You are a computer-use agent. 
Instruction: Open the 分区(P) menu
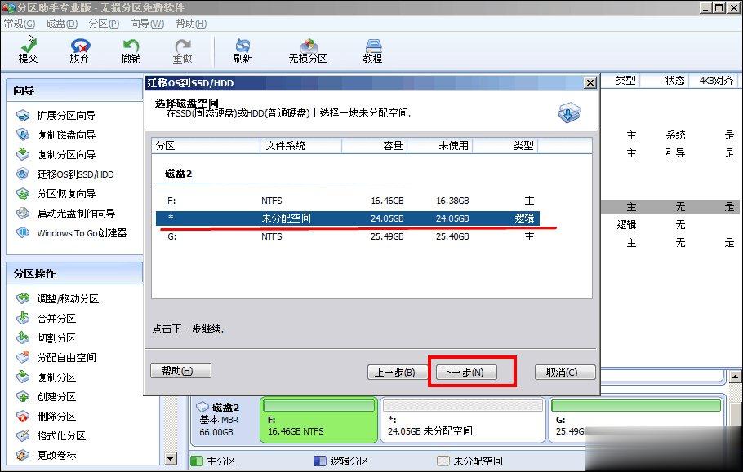[x=104, y=23]
